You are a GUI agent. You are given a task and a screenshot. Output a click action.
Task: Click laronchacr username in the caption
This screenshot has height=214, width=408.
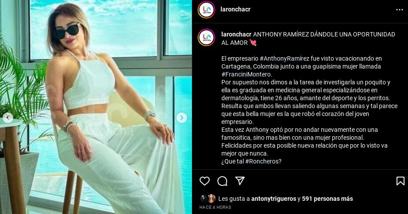[236, 35]
